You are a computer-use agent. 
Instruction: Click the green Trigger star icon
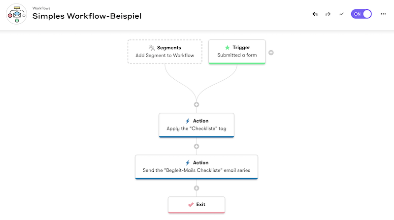coord(227,48)
